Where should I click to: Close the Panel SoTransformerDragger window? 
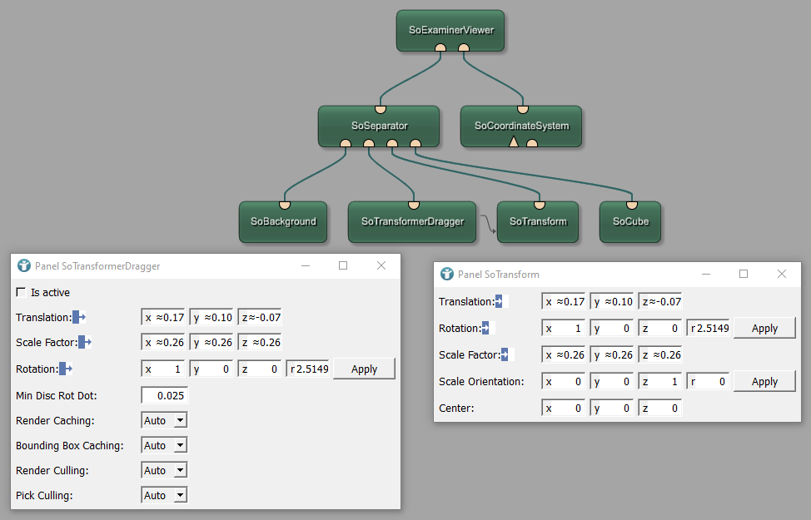click(x=381, y=265)
